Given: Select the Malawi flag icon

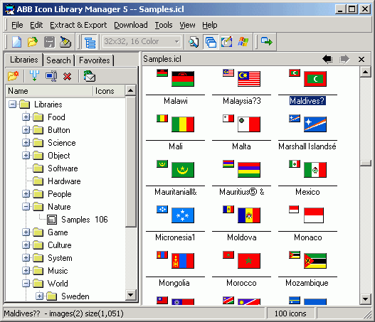Looking at the screenshot, I should point(183,79).
